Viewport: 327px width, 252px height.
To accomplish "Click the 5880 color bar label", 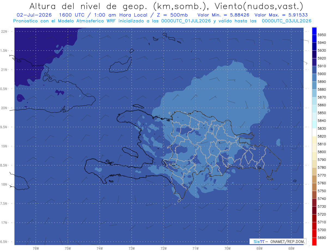I will (322, 89).
